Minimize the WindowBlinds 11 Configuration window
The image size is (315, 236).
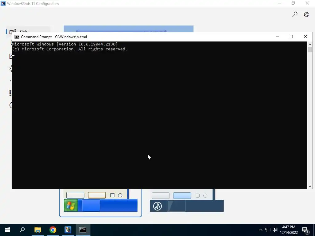(x=279, y=3)
